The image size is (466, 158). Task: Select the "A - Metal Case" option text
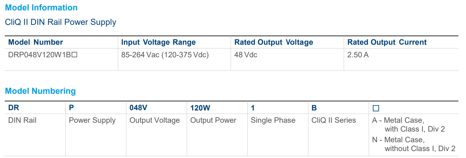pyautogui.click(x=398, y=120)
